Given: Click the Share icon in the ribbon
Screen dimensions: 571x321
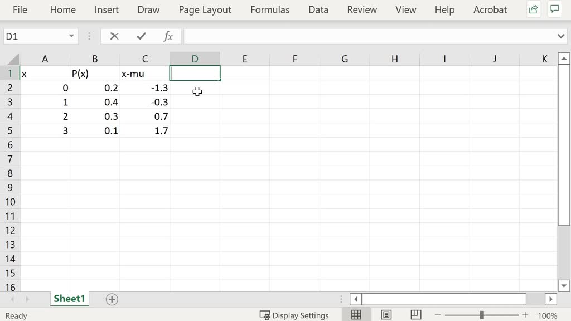Looking at the screenshot, I should 534,9.
